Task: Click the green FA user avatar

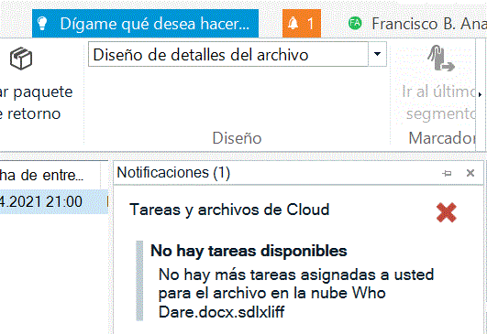Action: pyautogui.click(x=355, y=23)
